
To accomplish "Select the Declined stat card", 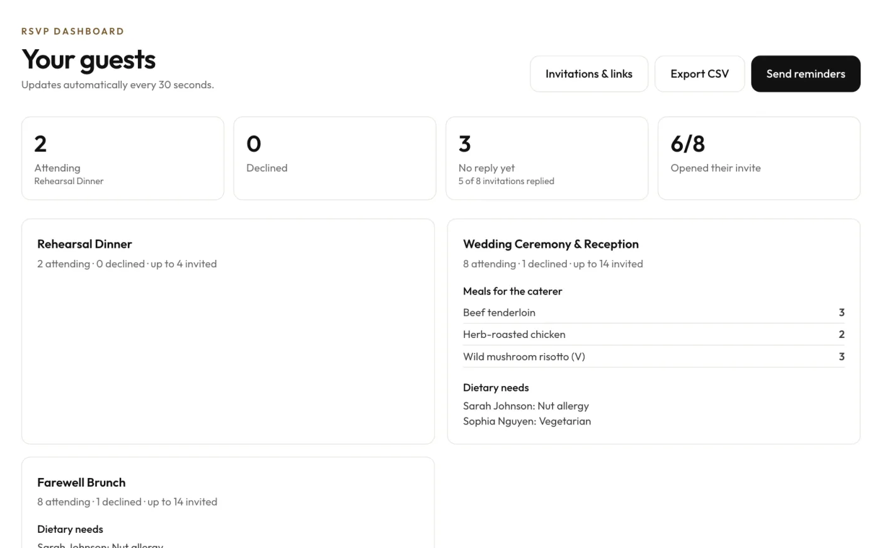I will [335, 158].
